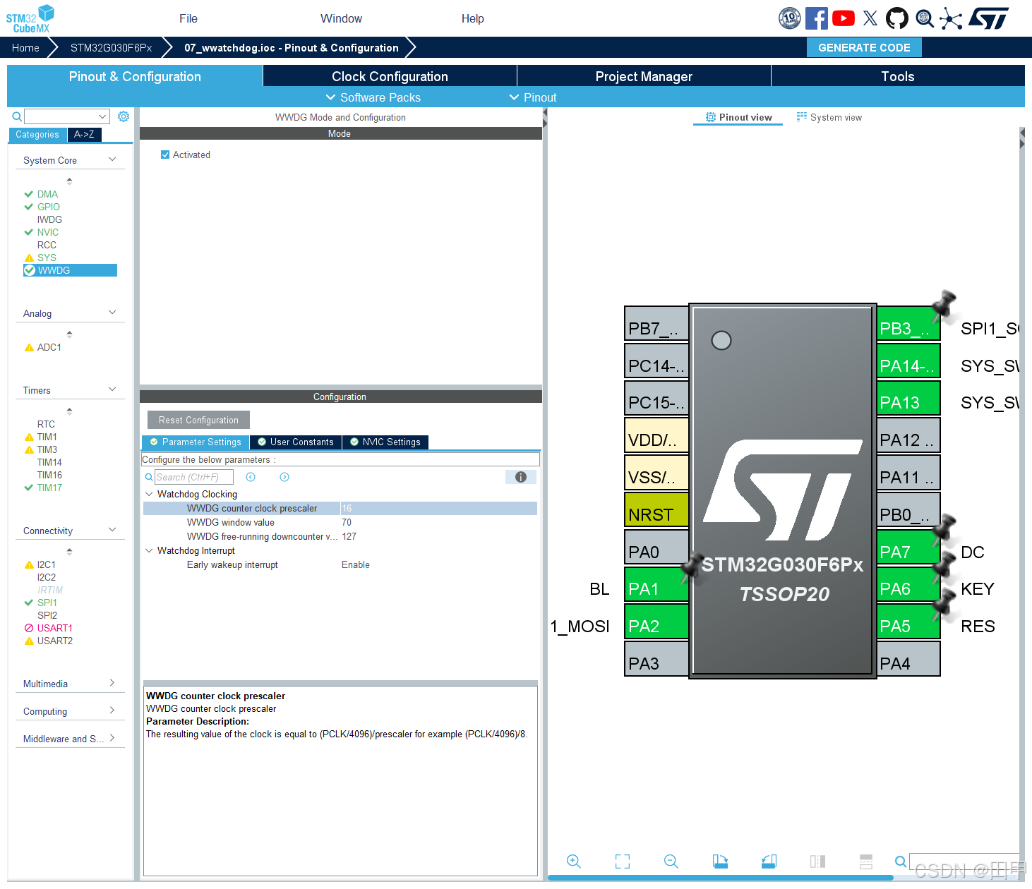The image size is (1032, 889).
Task: Select the A->Z sorting tab
Action: 84,134
